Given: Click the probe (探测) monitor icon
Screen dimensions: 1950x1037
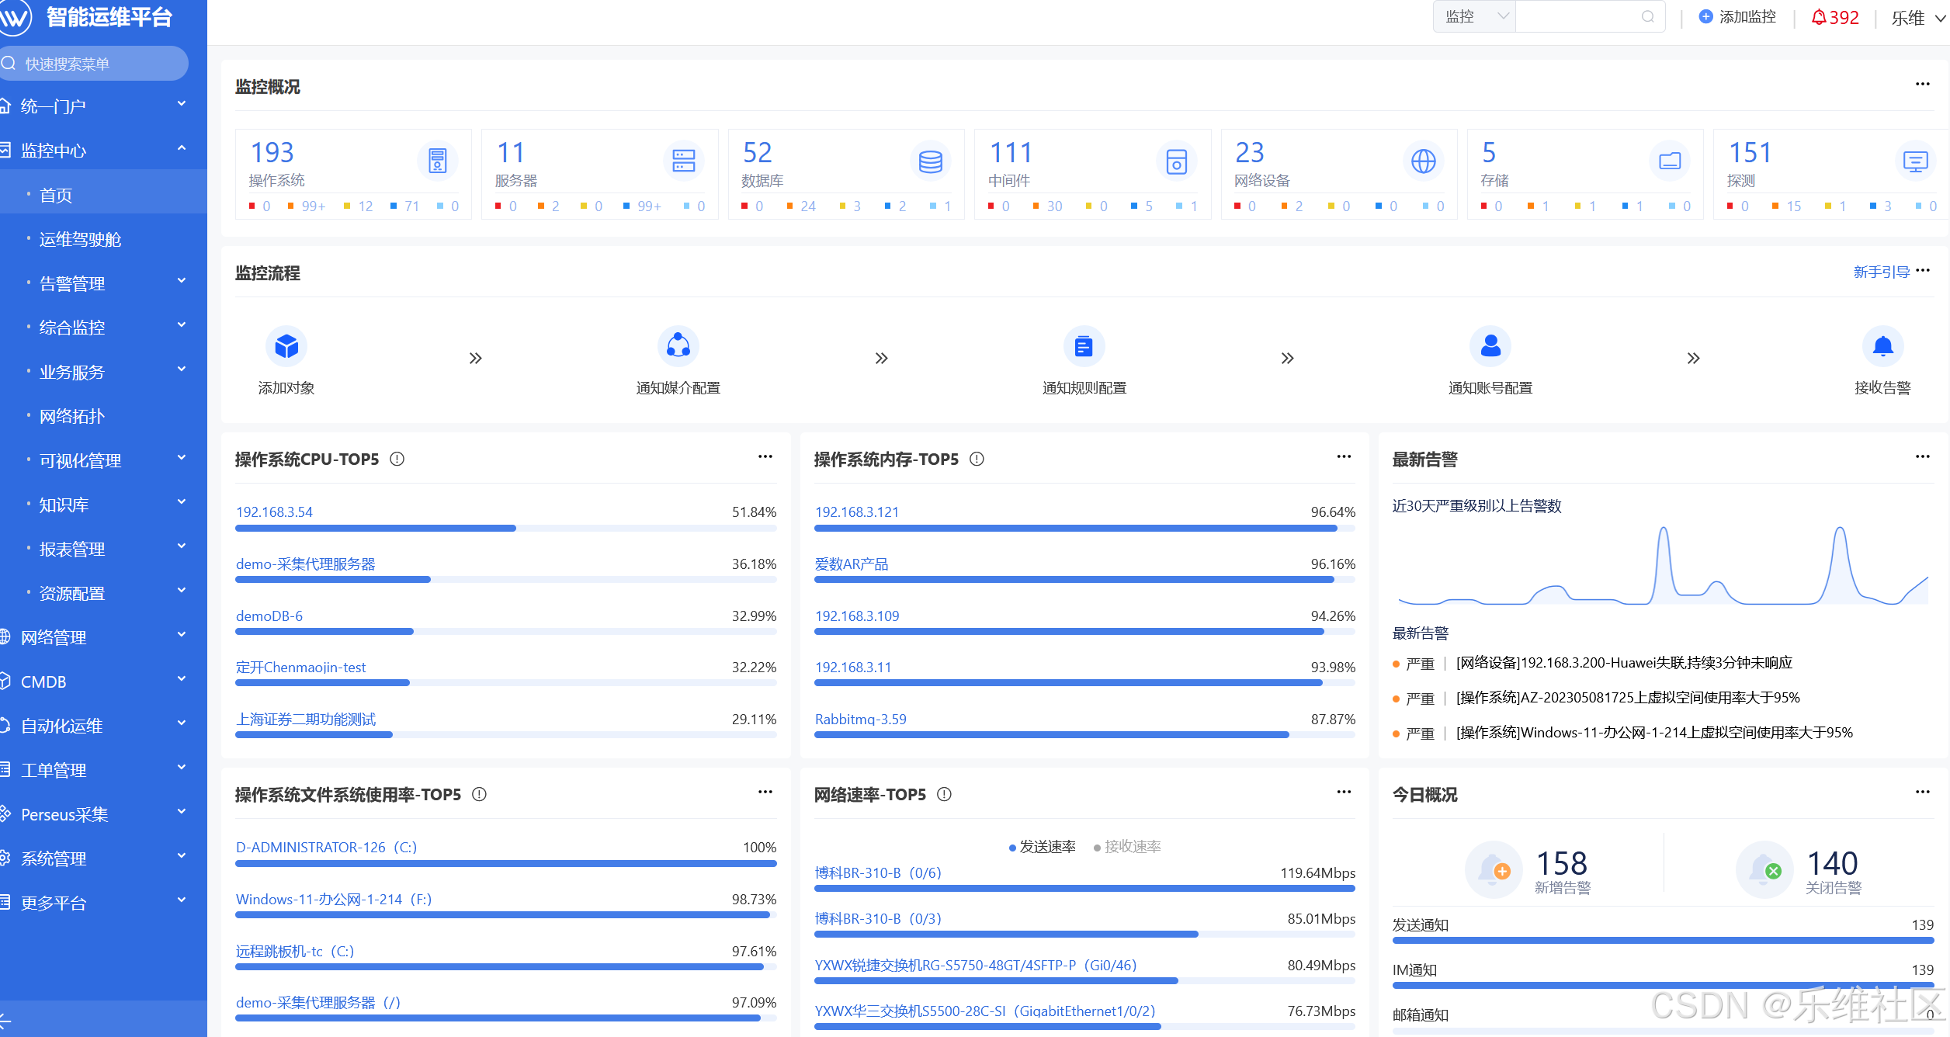Looking at the screenshot, I should click(1916, 161).
